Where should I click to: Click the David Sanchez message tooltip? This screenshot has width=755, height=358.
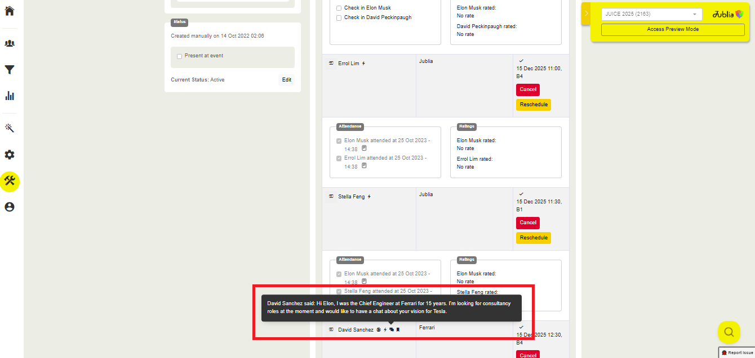(392, 307)
